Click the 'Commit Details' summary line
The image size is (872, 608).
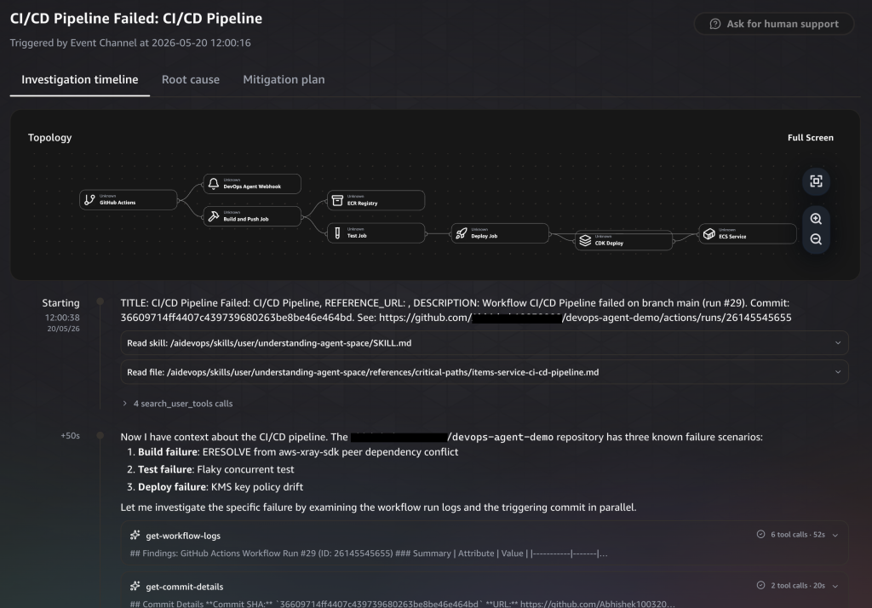click(x=403, y=604)
